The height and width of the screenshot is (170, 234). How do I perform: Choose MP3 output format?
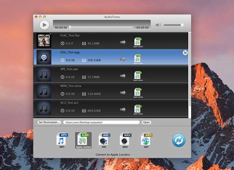pyautogui.click(x=62, y=140)
